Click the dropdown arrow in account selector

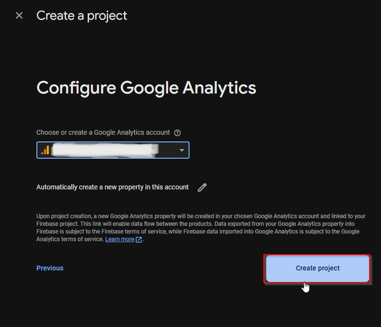click(x=182, y=150)
